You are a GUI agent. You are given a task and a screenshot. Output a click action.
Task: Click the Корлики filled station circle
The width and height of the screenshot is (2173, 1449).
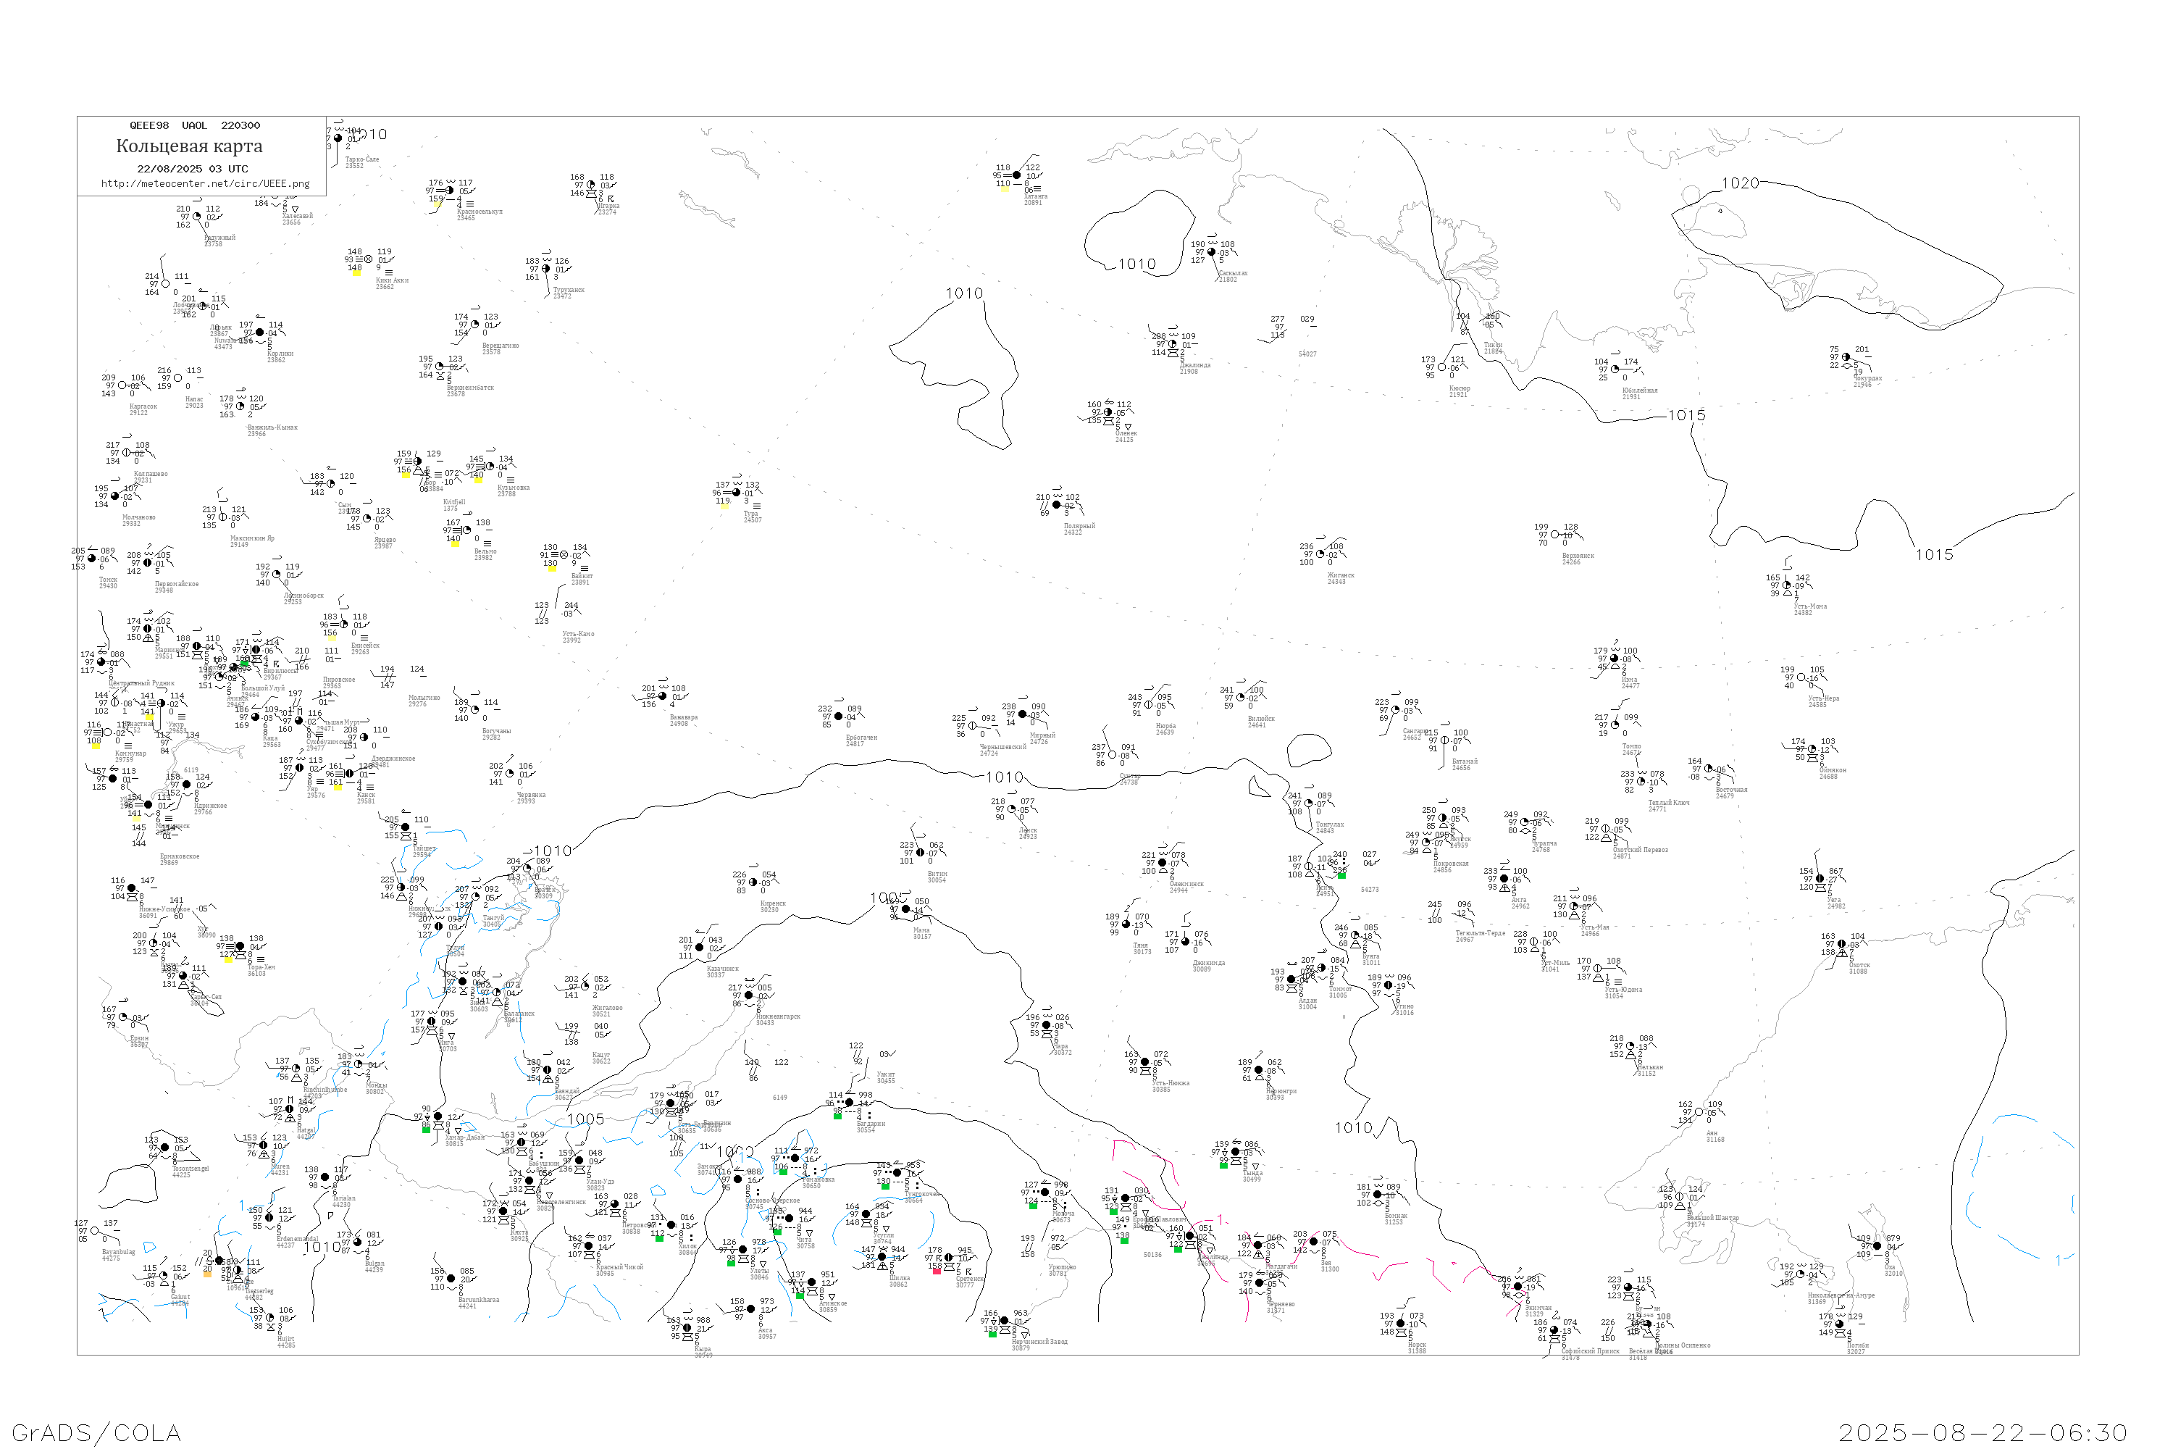[x=259, y=333]
